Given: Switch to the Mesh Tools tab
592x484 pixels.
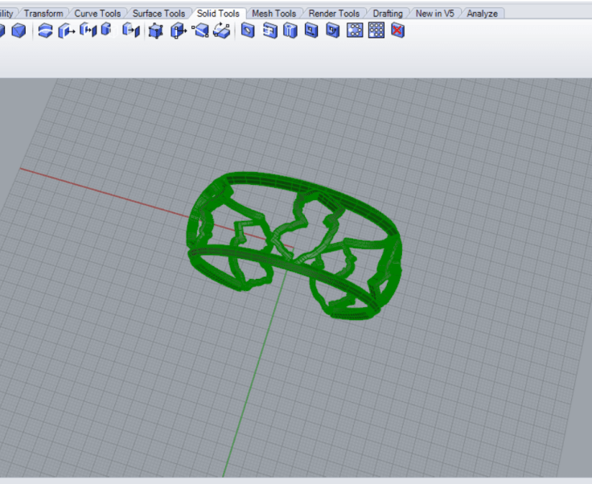Looking at the screenshot, I should point(273,14).
